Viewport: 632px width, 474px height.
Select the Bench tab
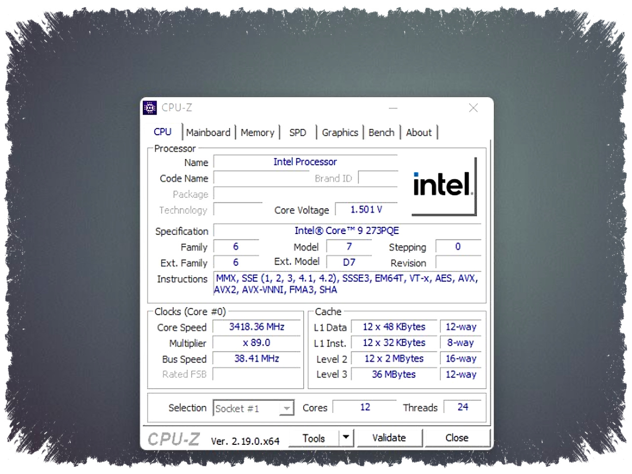[x=381, y=133]
